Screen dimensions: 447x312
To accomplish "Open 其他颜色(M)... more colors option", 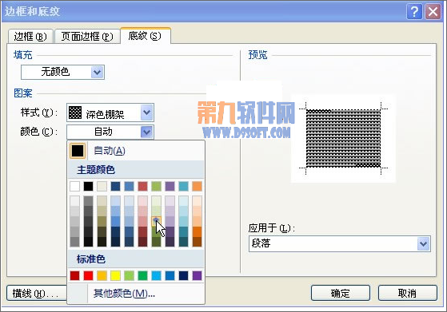I will [x=136, y=293].
